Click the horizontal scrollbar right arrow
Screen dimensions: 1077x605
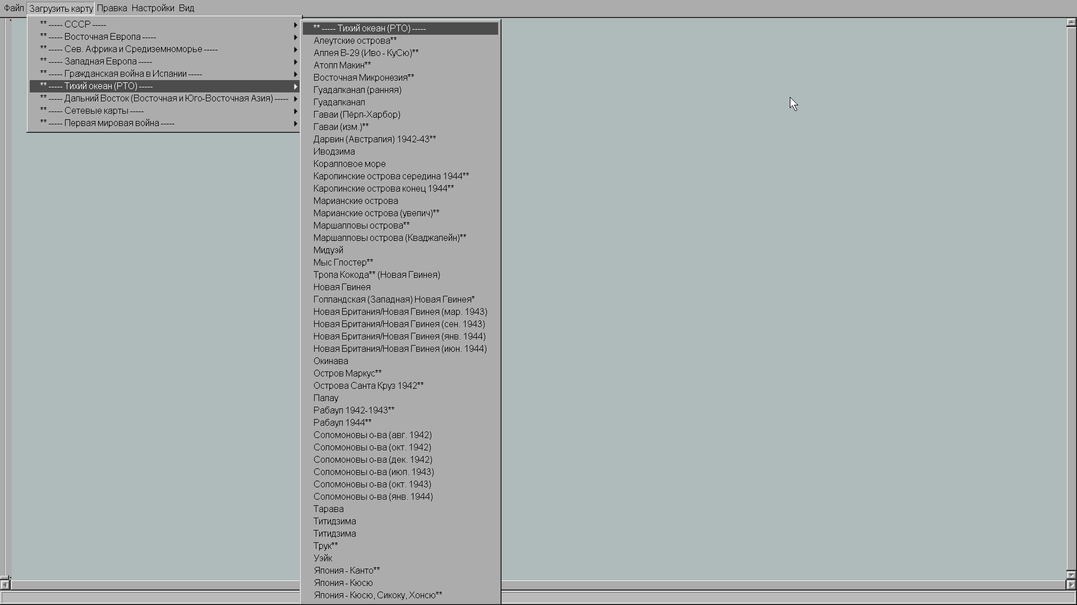coord(1071,585)
